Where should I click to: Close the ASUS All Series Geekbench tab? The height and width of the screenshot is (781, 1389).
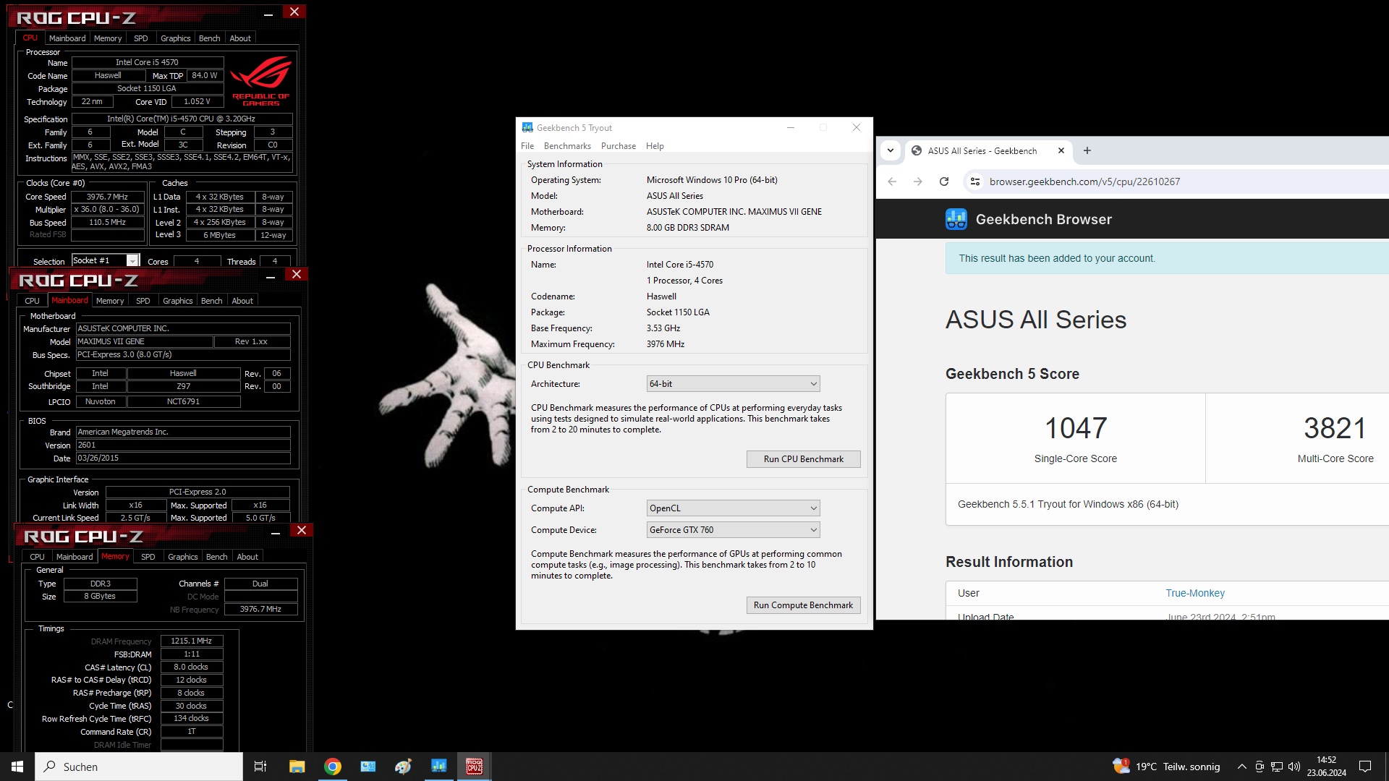1061,150
